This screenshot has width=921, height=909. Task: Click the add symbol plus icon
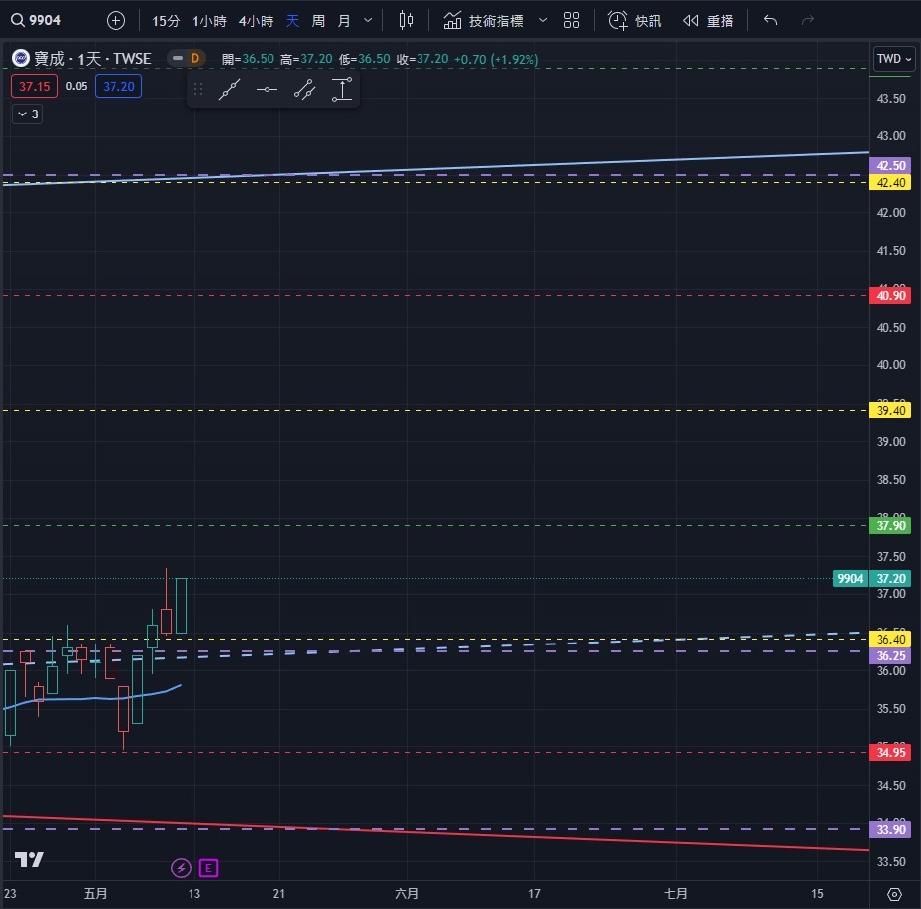click(x=115, y=20)
